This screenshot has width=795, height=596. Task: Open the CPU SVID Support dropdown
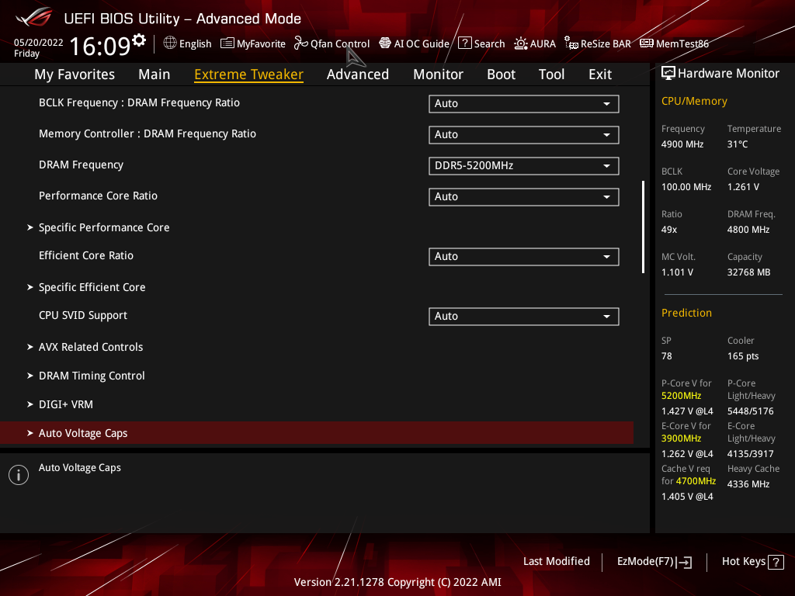pyautogui.click(x=524, y=317)
